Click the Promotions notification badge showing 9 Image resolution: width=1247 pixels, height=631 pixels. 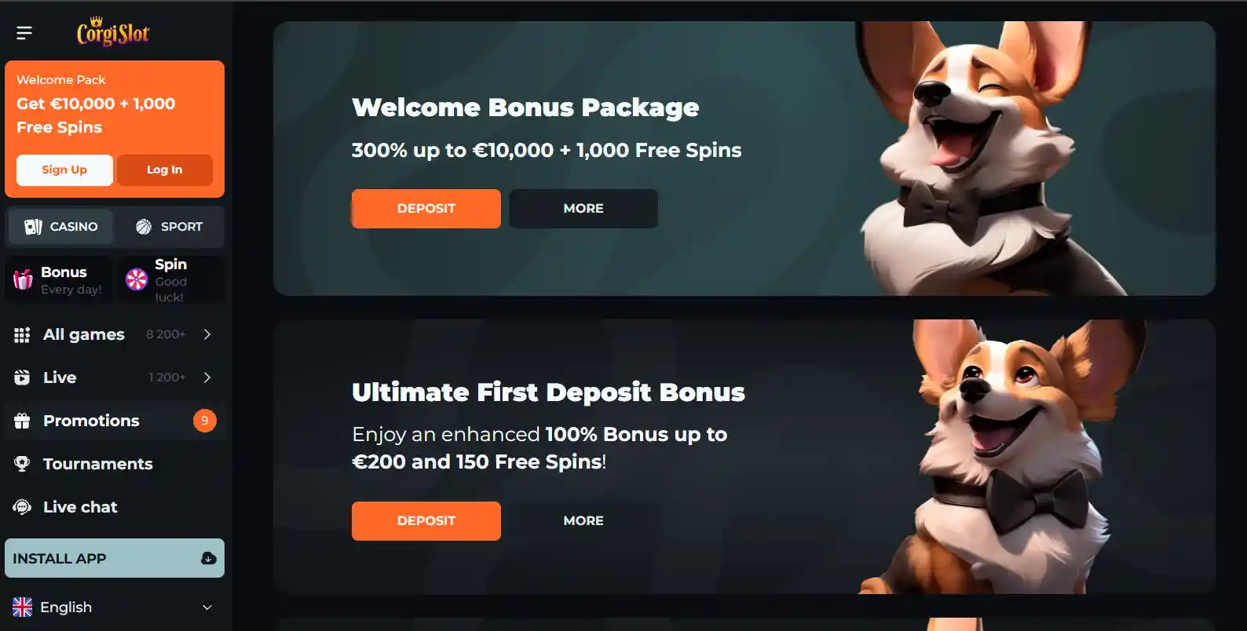point(205,421)
